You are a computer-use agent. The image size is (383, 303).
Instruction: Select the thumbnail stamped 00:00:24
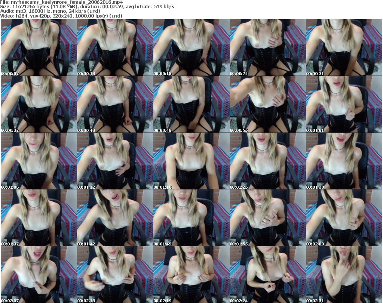(268, 47)
